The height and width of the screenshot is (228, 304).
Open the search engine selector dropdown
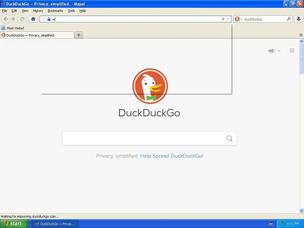point(241,19)
